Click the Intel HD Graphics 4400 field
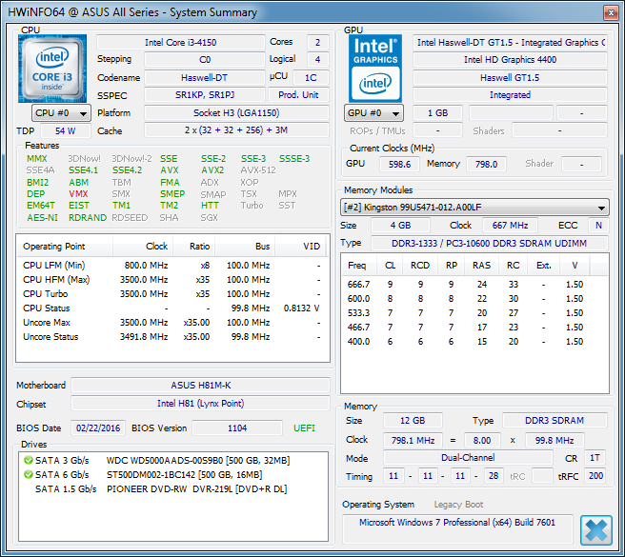The width and height of the screenshot is (625, 557). [x=510, y=60]
